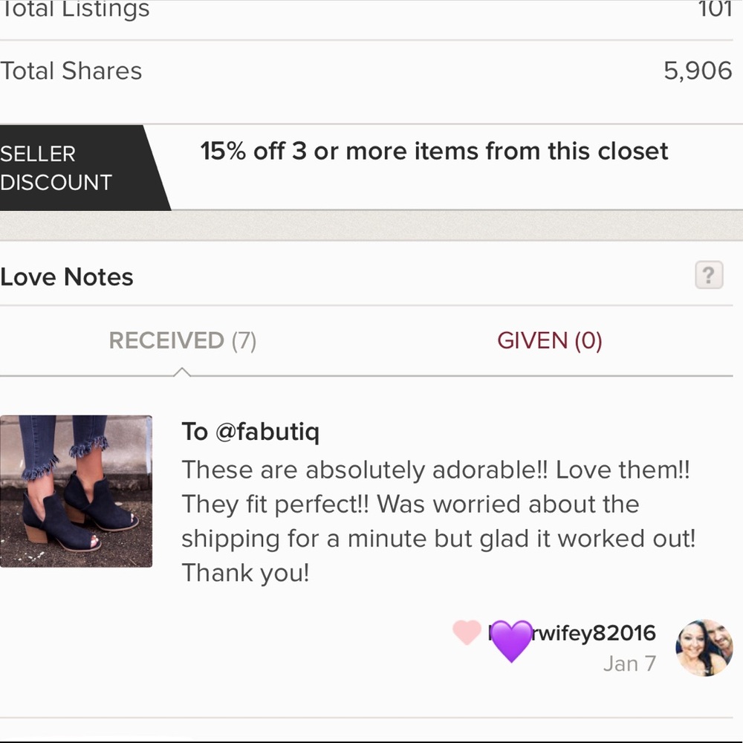Click the Love Notes section heading
Viewport: 743px width, 743px height.
click(67, 277)
